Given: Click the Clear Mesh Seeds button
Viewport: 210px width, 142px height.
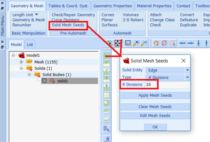Looking at the screenshot, I should point(155,107).
